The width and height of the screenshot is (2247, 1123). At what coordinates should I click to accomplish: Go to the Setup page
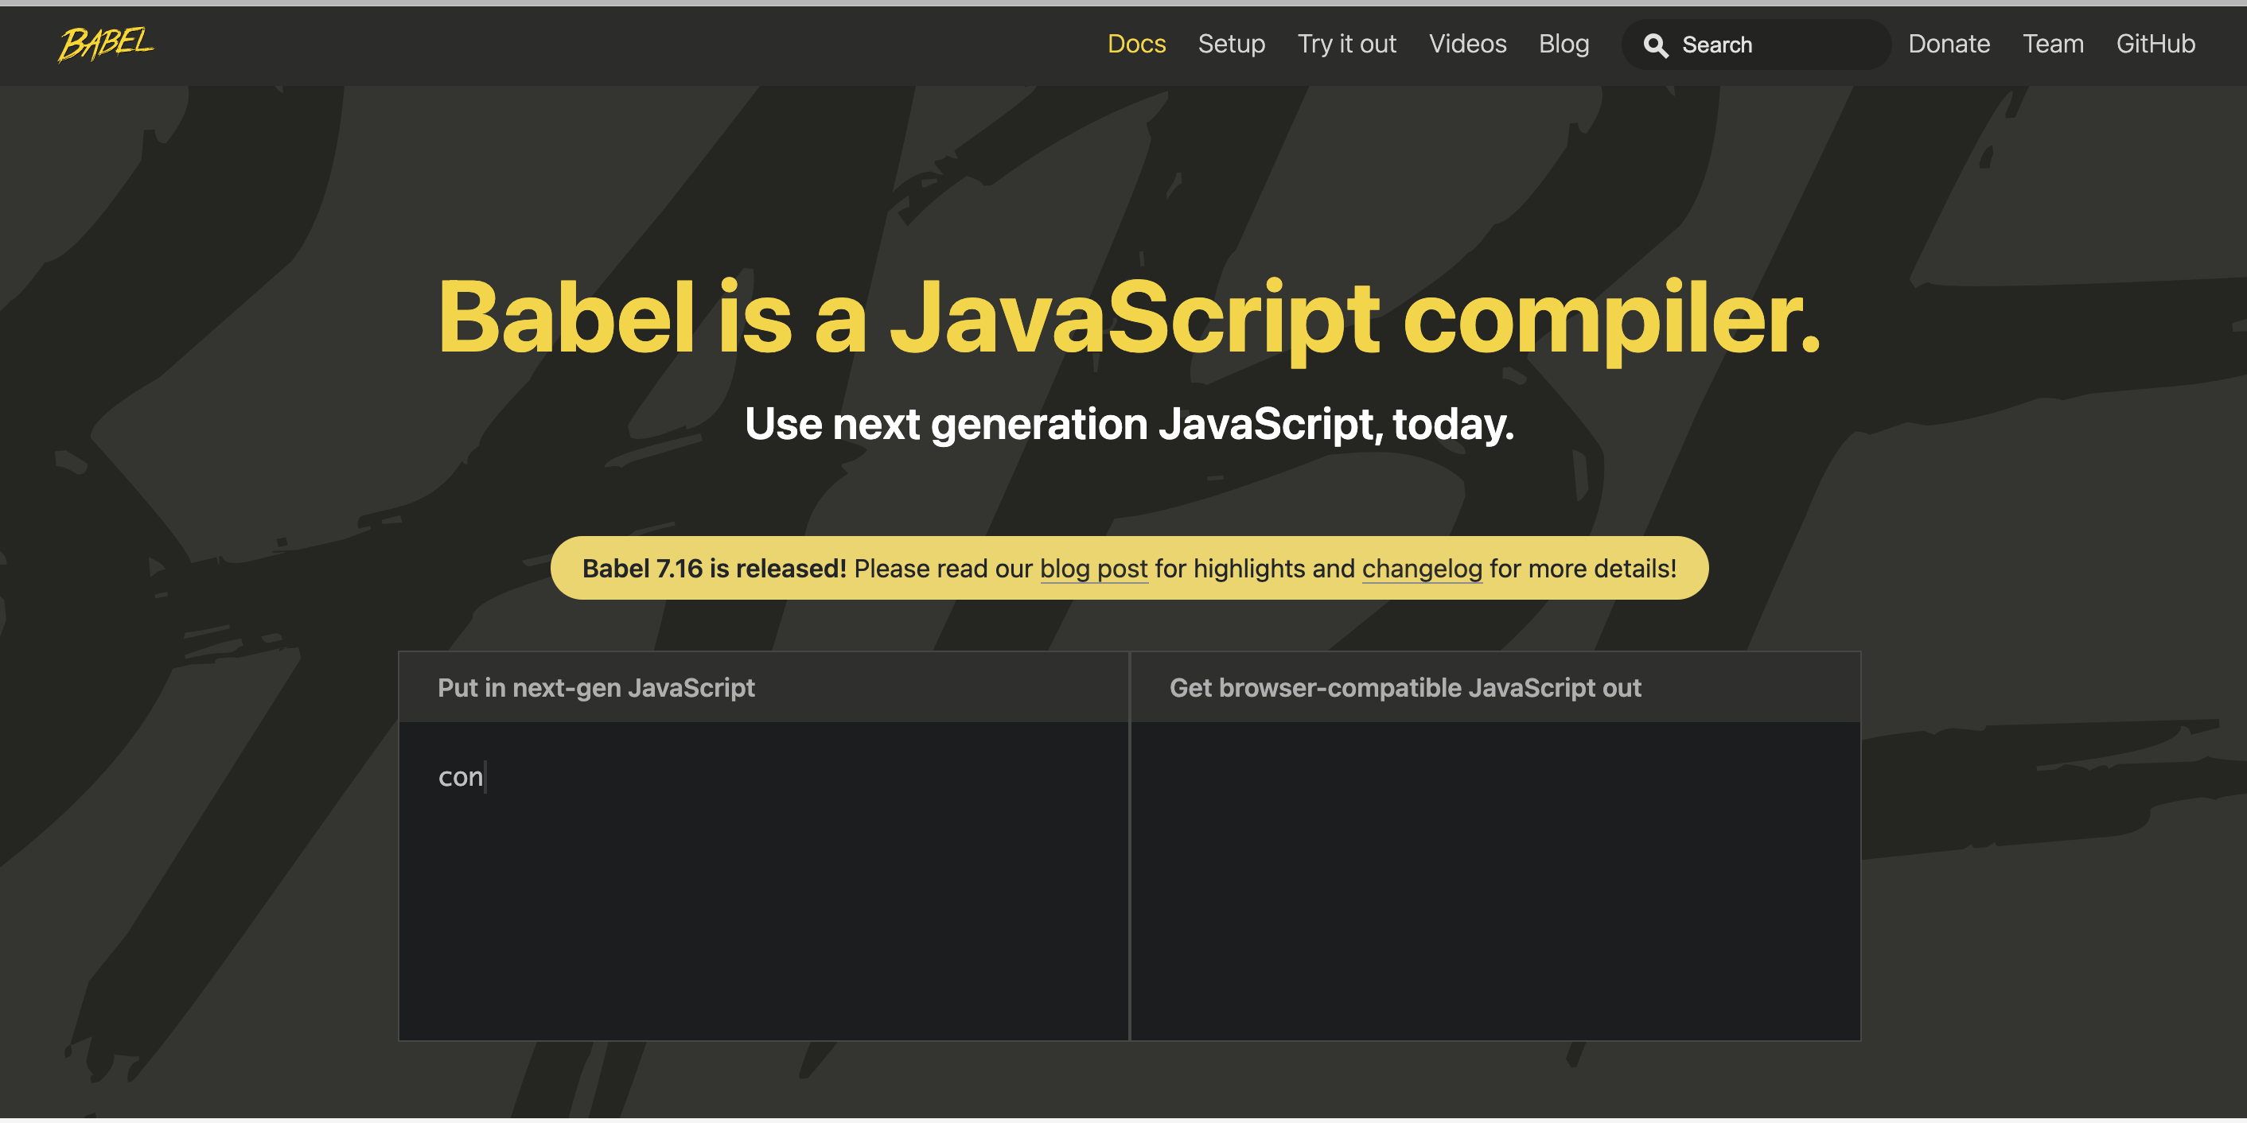(x=1231, y=44)
